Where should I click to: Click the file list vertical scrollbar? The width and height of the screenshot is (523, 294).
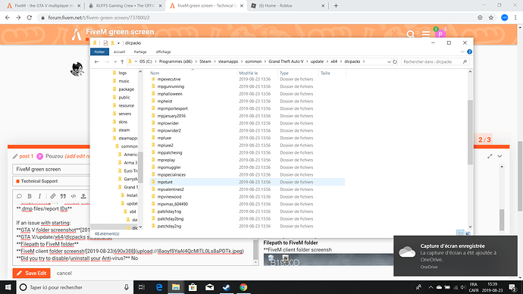tap(470, 133)
